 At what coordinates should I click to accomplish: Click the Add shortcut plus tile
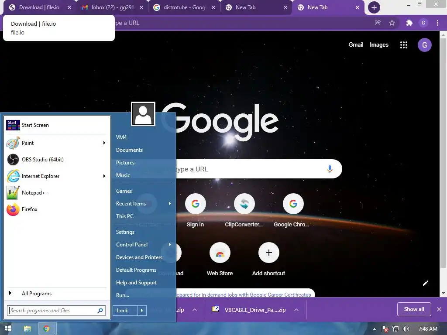point(268,259)
